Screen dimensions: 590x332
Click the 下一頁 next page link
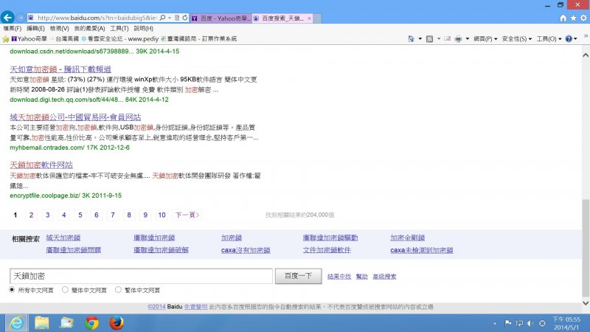(x=187, y=215)
